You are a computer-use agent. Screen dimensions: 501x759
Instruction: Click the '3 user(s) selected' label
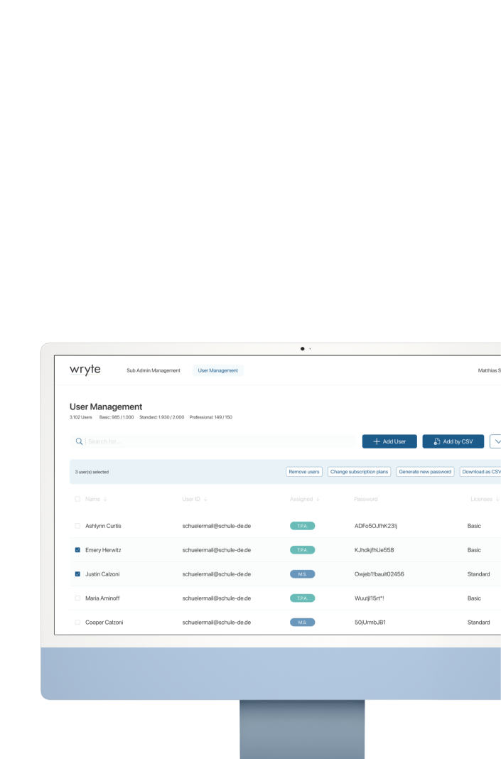point(92,472)
